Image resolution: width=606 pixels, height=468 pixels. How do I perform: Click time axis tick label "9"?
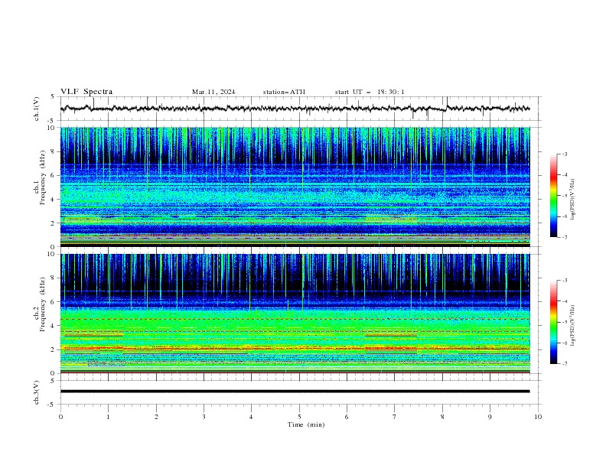pyautogui.click(x=490, y=417)
